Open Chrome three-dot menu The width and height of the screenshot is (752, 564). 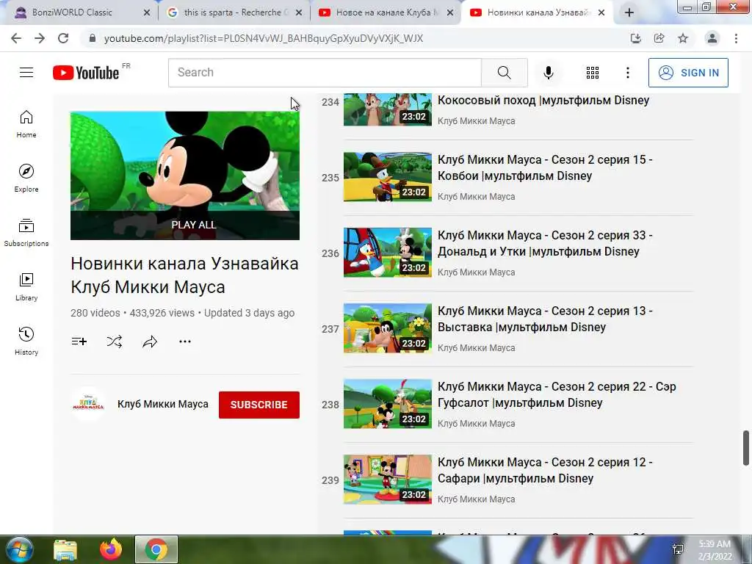(x=736, y=38)
